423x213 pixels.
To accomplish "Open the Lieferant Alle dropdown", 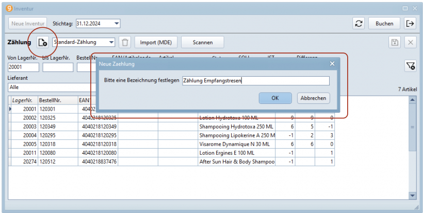I will (x=52, y=87).
